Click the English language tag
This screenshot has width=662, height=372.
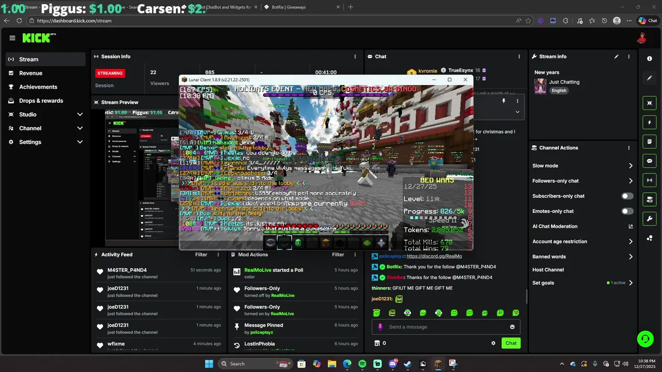[x=559, y=90]
